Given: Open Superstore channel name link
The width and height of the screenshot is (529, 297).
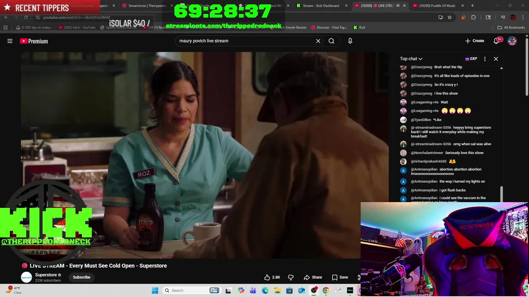Looking at the screenshot, I should (x=46, y=275).
